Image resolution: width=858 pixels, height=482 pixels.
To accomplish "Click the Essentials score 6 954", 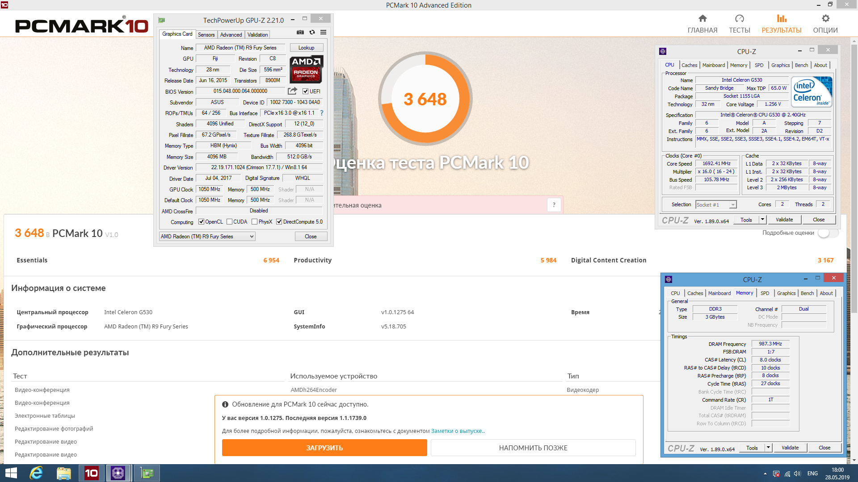I will pos(271,260).
